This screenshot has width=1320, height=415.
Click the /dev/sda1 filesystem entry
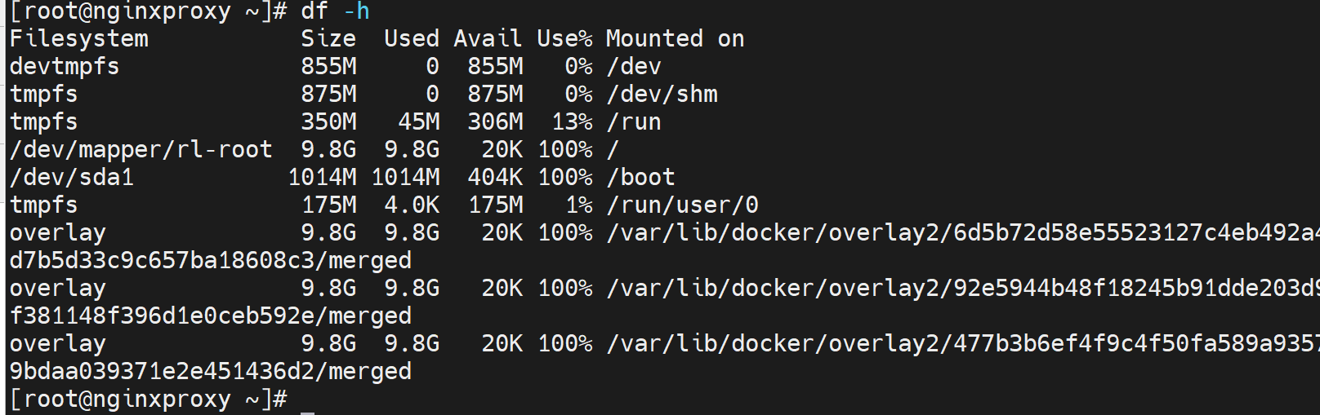pos(71,178)
